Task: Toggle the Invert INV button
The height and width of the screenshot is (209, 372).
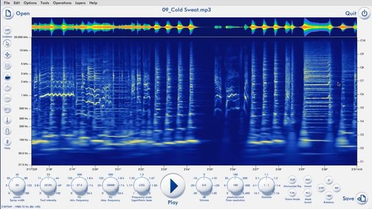Action: click(307, 180)
